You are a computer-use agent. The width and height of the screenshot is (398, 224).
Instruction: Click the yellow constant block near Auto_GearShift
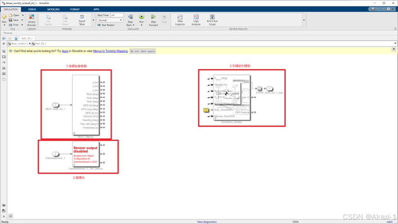coord(206,110)
